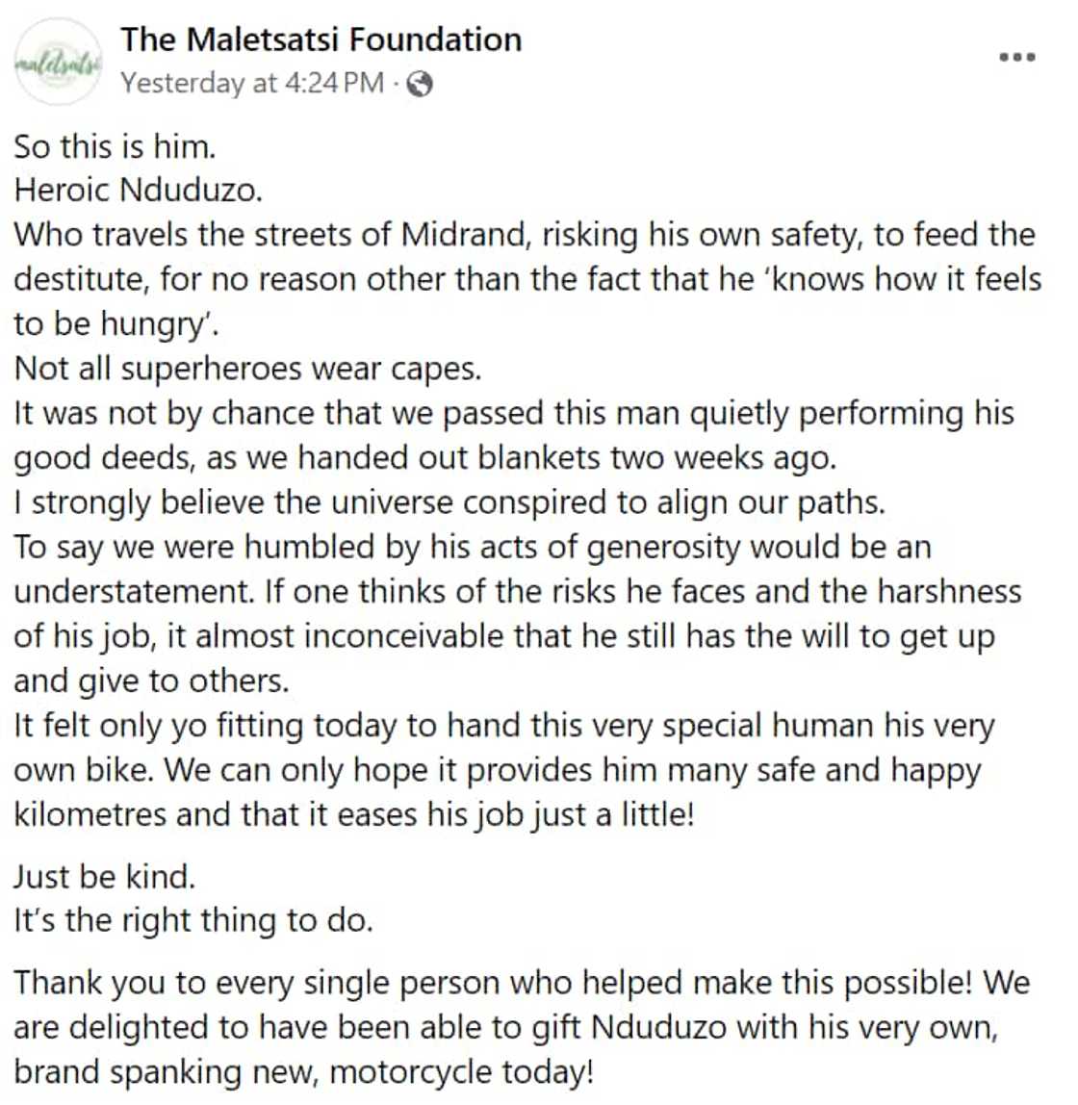Screen dimensions: 1078x1105
Task: Open the "Yesterday at 4:24 PM" timestamp
Action: click(252, 84)
